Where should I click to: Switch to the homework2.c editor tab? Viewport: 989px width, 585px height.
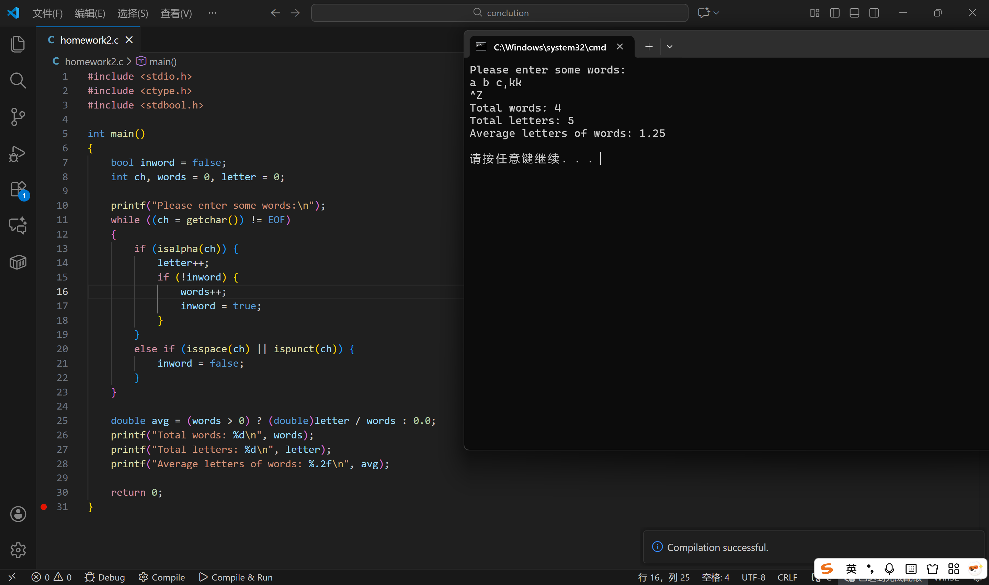(89, 40)
